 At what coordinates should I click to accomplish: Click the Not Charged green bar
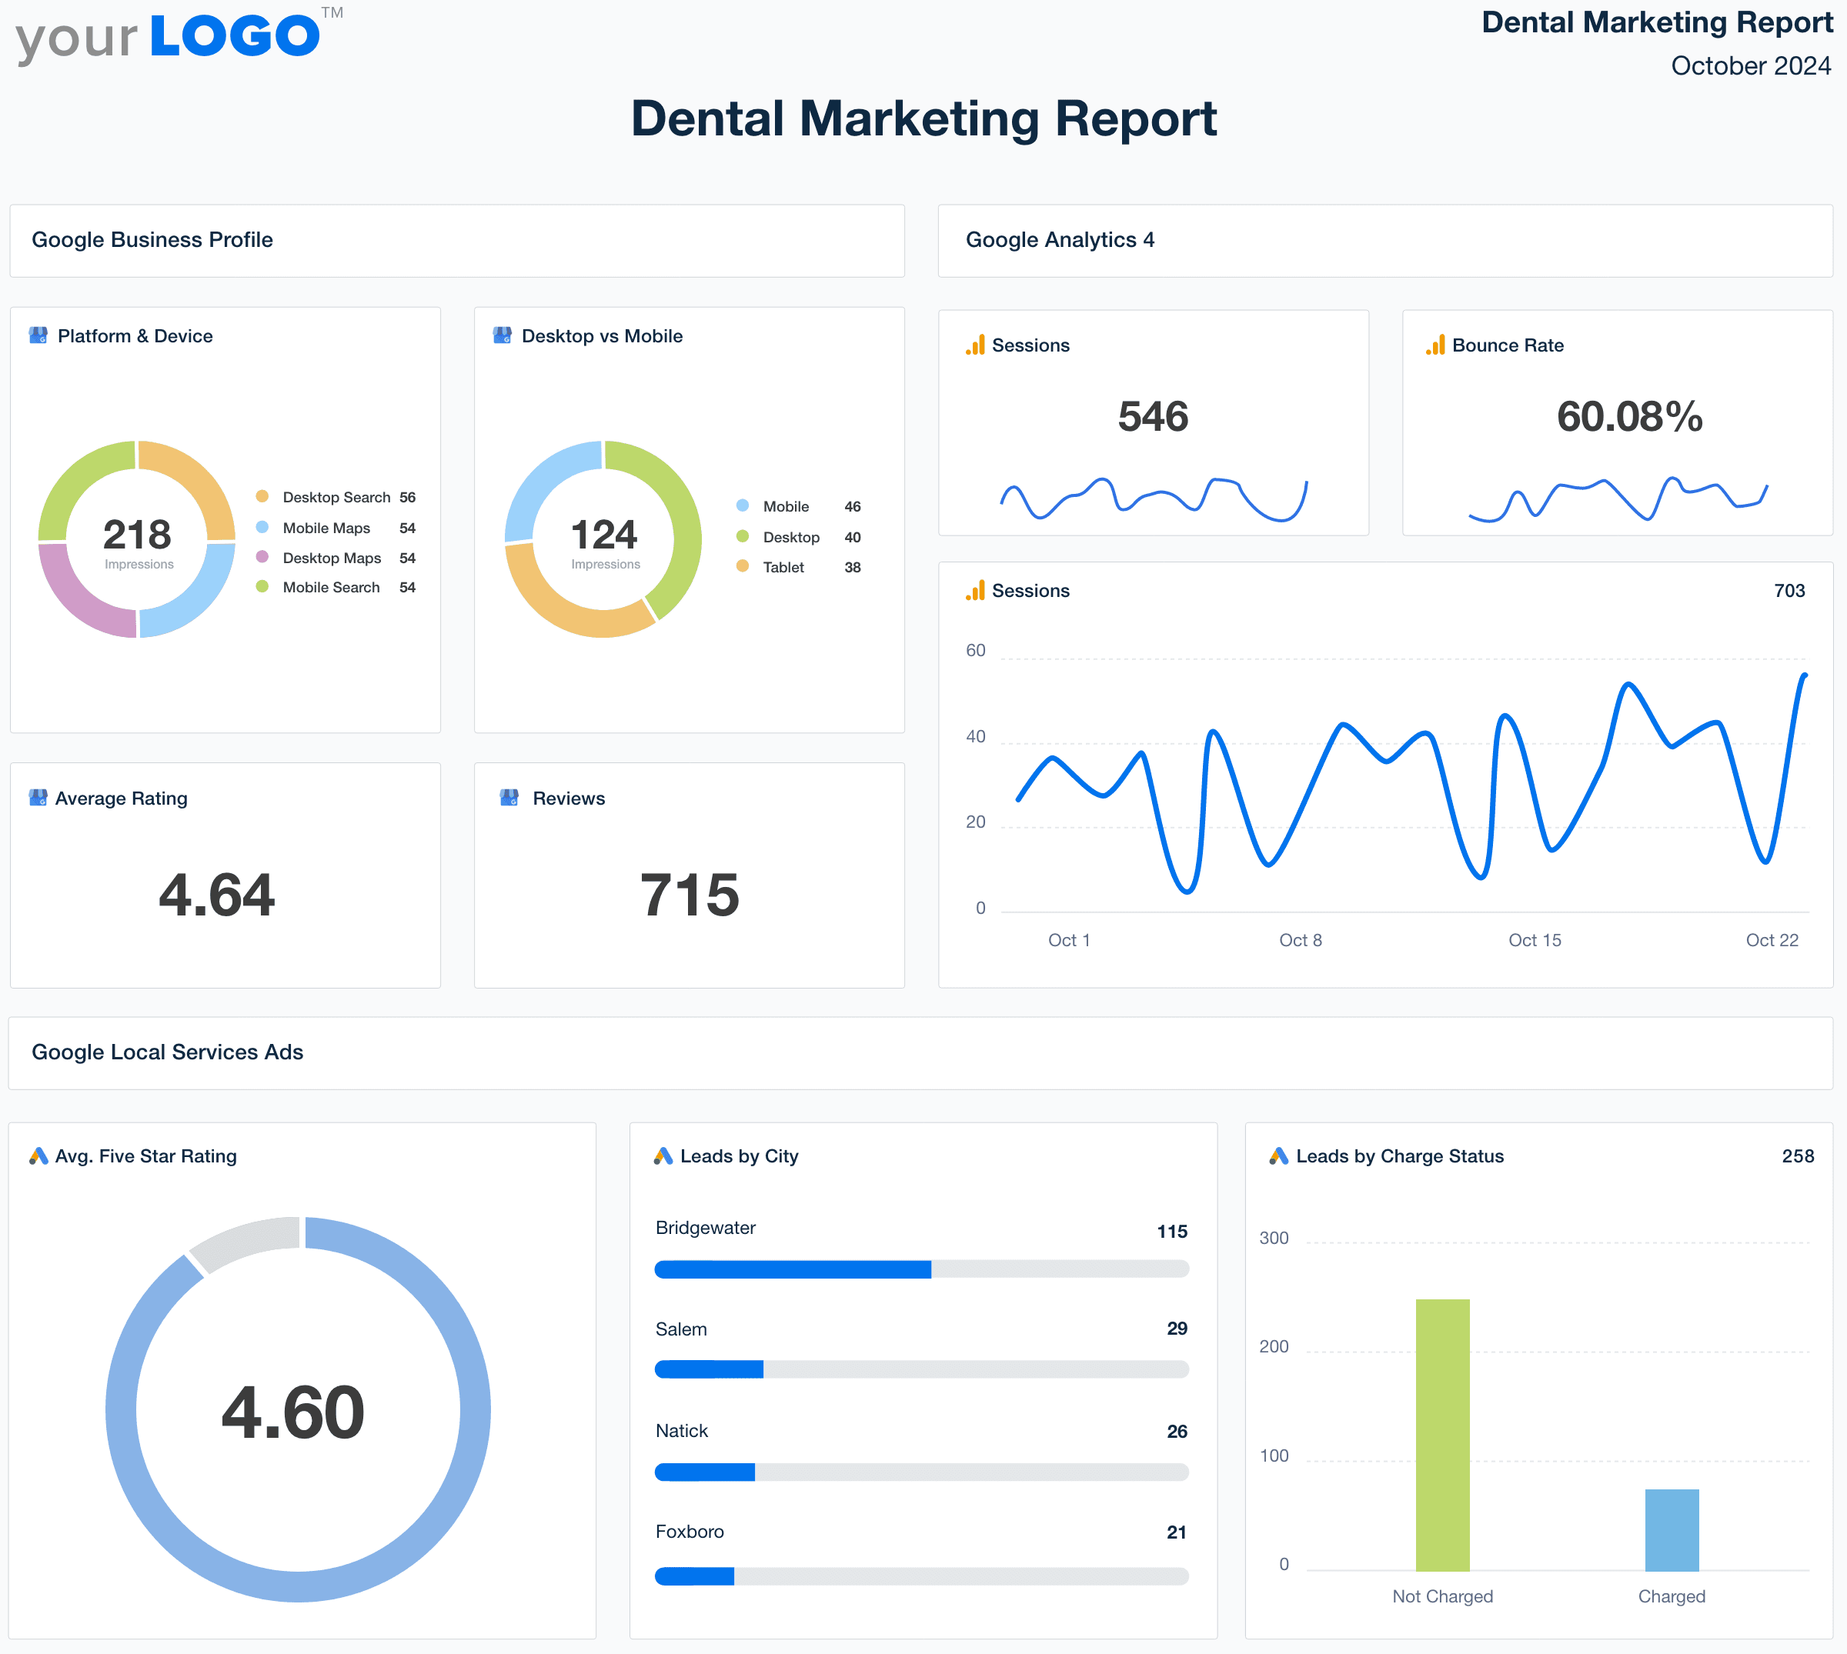1442,1434
